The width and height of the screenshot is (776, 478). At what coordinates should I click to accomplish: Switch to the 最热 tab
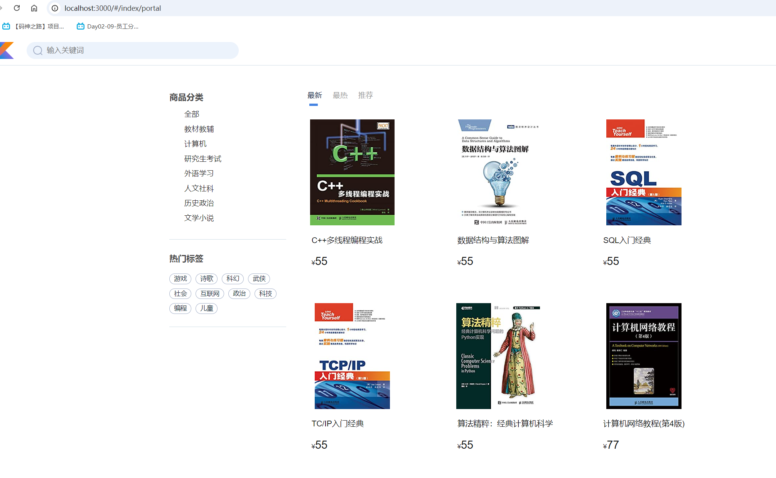[340, 95]
